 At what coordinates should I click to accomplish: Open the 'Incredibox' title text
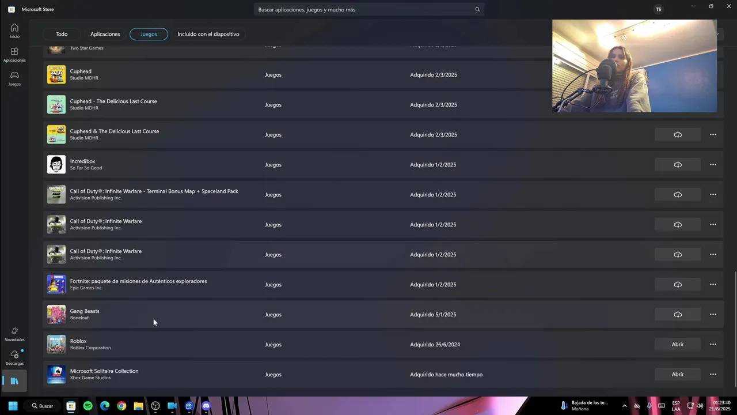82,161
